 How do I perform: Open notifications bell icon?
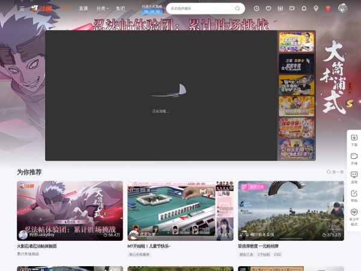(x=304, y=8)
